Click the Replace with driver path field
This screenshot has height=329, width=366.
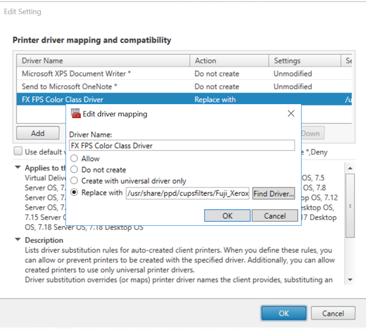[188, 193]
